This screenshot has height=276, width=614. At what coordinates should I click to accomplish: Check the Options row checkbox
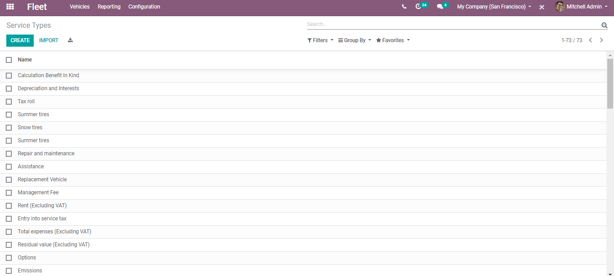pyautogui.click(x=9, y=258)
